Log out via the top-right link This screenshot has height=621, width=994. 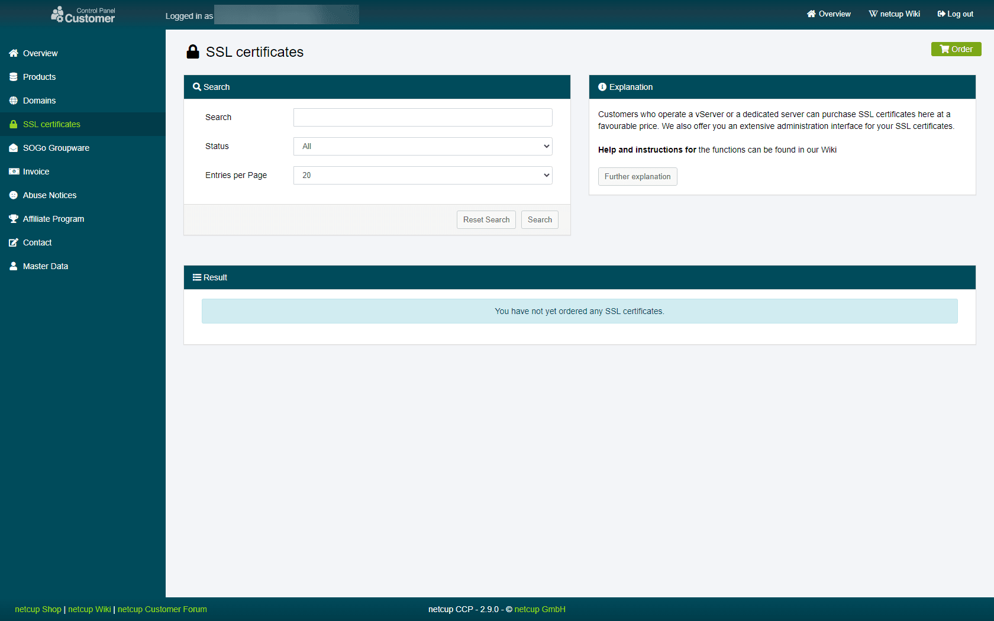[x=955, y=14]
